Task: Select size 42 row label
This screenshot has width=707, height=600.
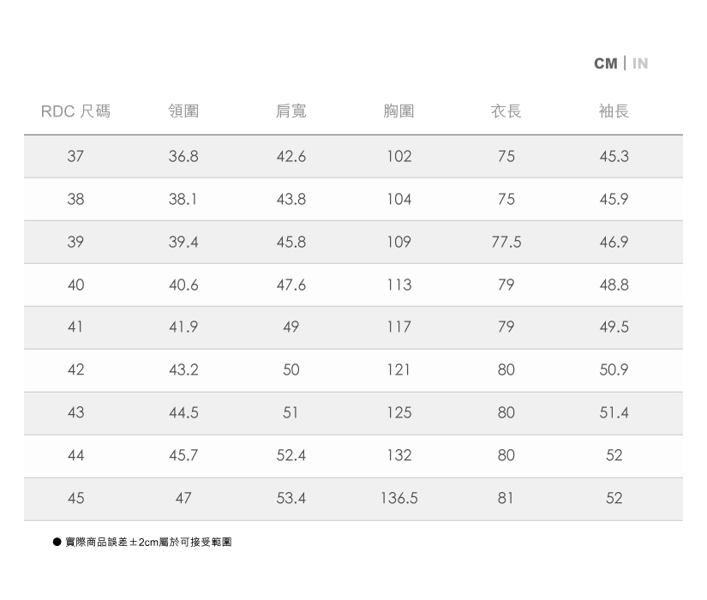Action: (x=75, y=369)
